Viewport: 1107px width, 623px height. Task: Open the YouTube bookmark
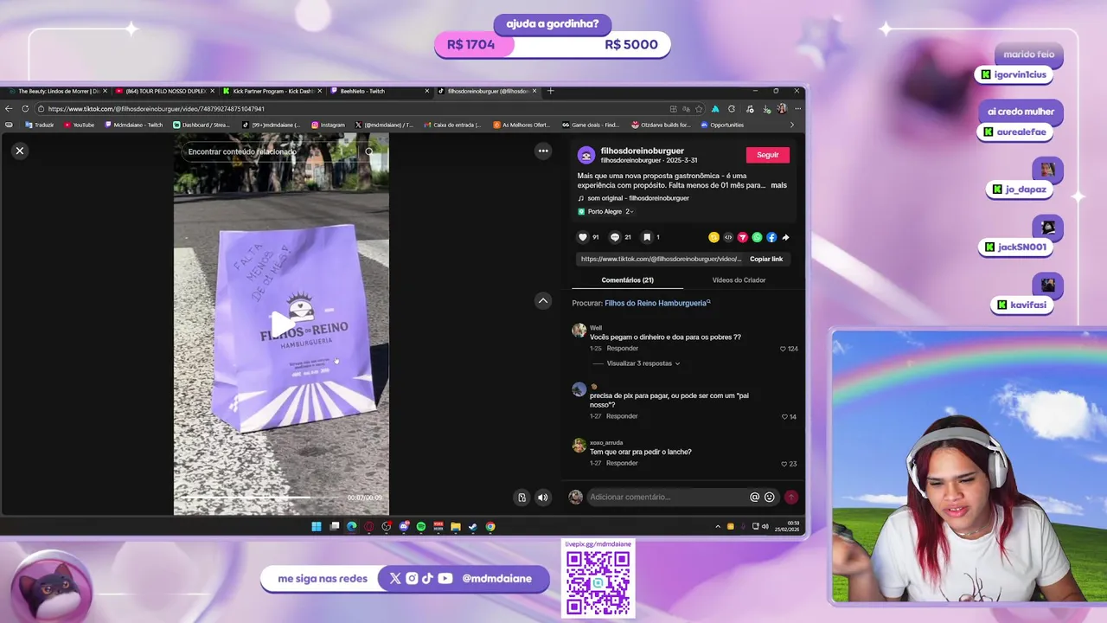(x=80, y=125)
